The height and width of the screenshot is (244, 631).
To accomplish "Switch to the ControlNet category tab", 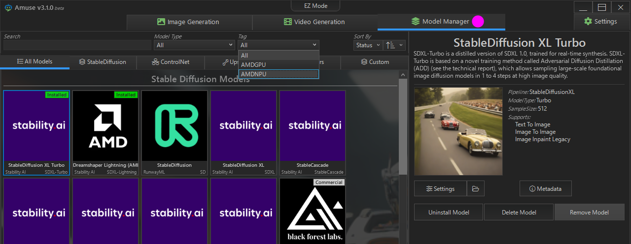I will [171, 62].
